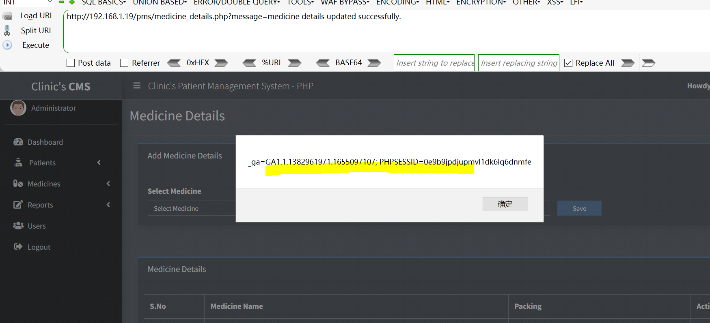This screenshot has height=323, width=710.
Task: Click the Medicine Name column header
Action: pos(237,306)
